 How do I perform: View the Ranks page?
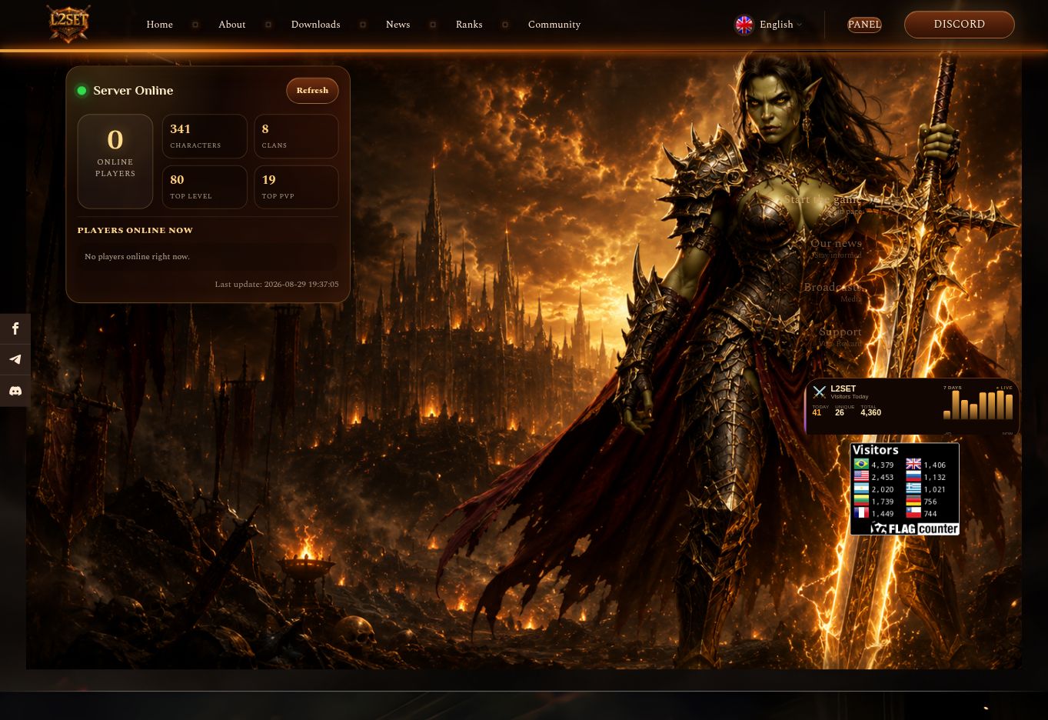click(469, 25)
